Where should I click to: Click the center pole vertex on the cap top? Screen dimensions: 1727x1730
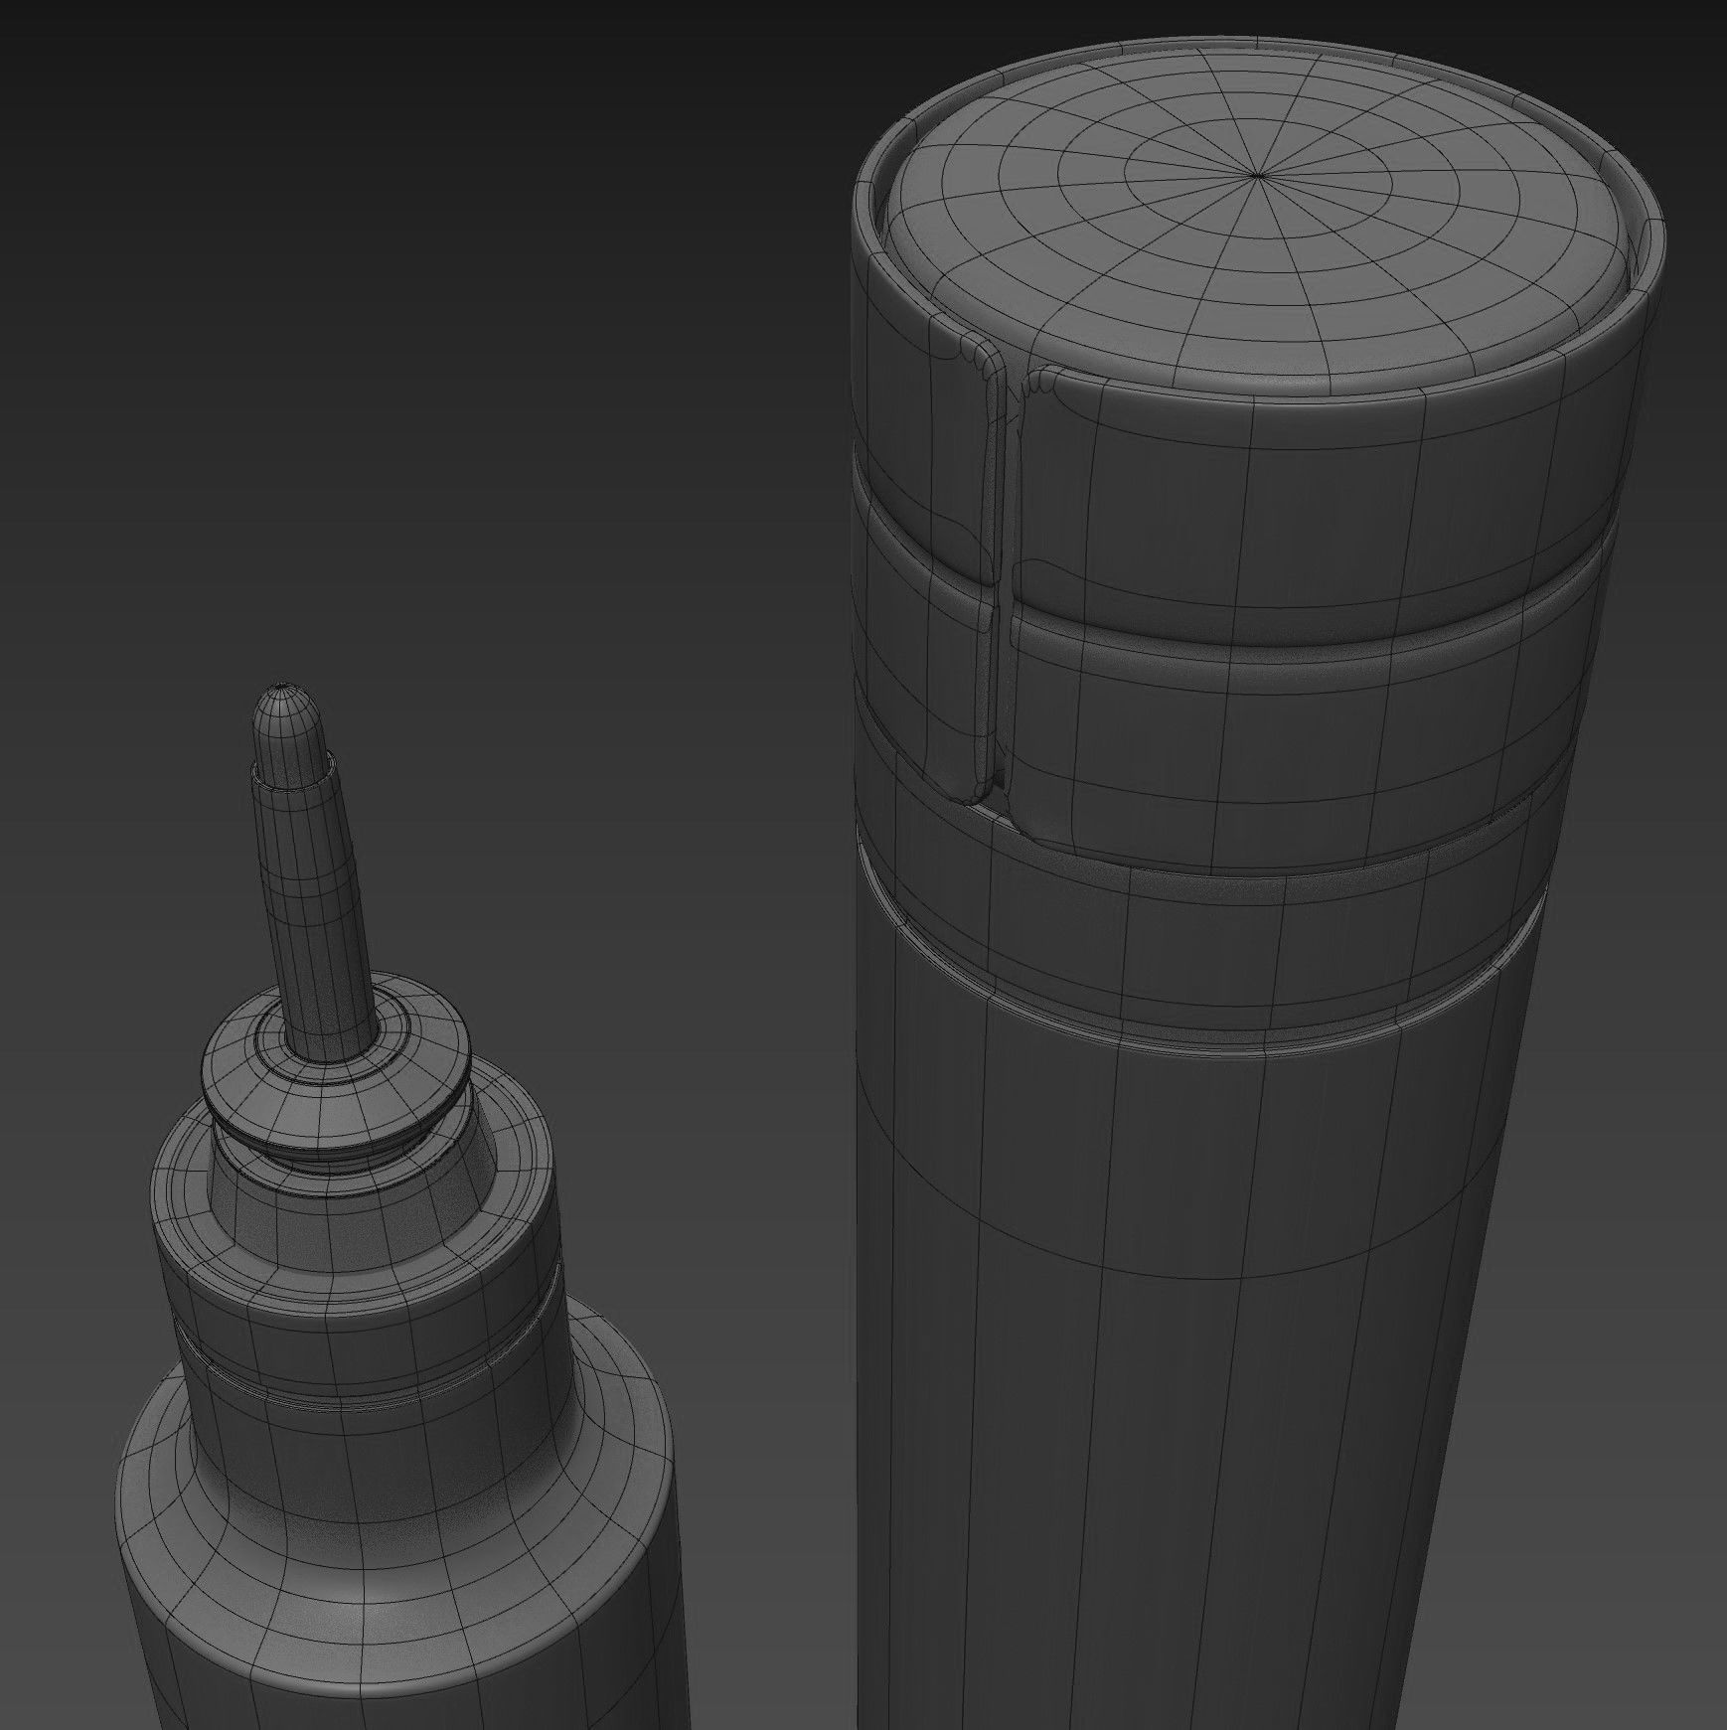pos(1256,175)
